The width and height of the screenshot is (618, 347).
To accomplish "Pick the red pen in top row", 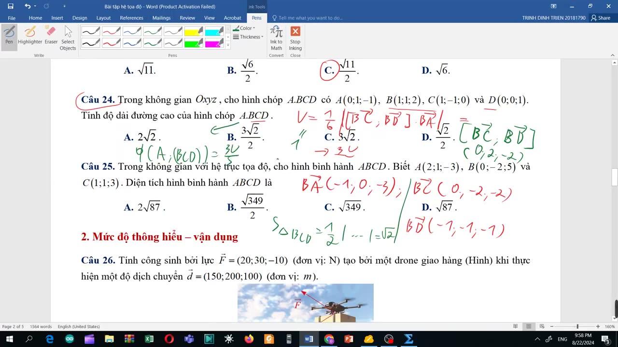I will click(x=112, y=31).
